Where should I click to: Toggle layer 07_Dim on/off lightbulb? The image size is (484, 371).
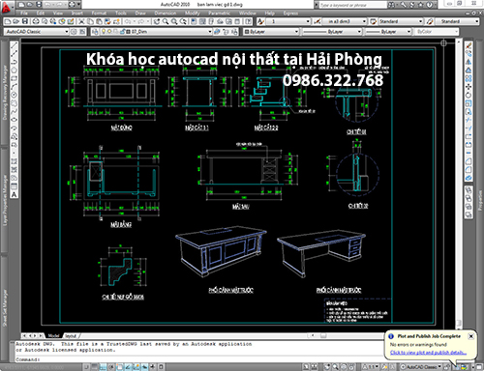104,32
